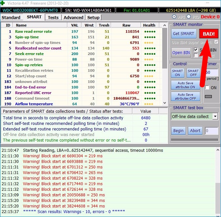Screen dimensions: 221x217
Task: Turn SMART ON in Control panel
Action: (x=178, y=73)
